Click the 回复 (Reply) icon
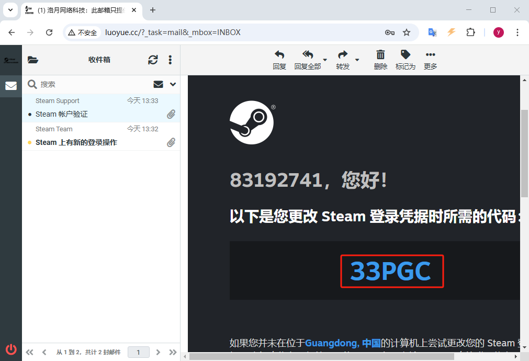 [279, 55]
